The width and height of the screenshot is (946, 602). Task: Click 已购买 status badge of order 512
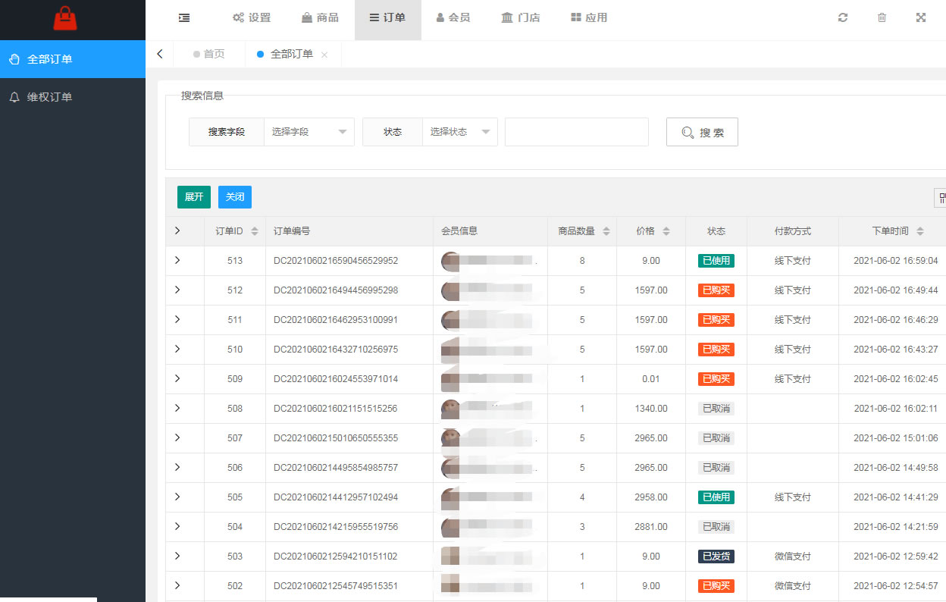[x=716, y=290]
